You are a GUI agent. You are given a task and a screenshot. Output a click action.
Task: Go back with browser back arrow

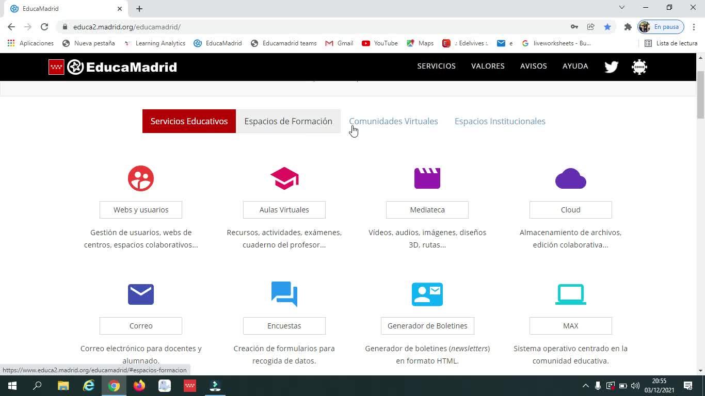coord(11,27)
